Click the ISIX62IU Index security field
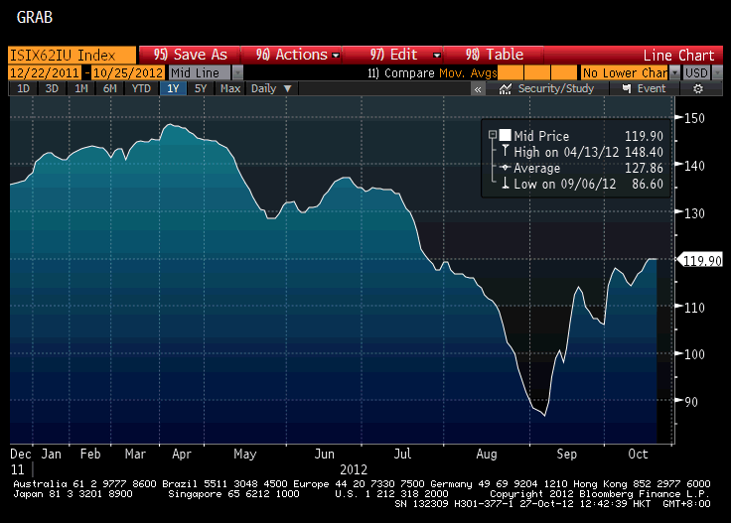The width and height of the screenshot is (731, 523). point(70,55)
